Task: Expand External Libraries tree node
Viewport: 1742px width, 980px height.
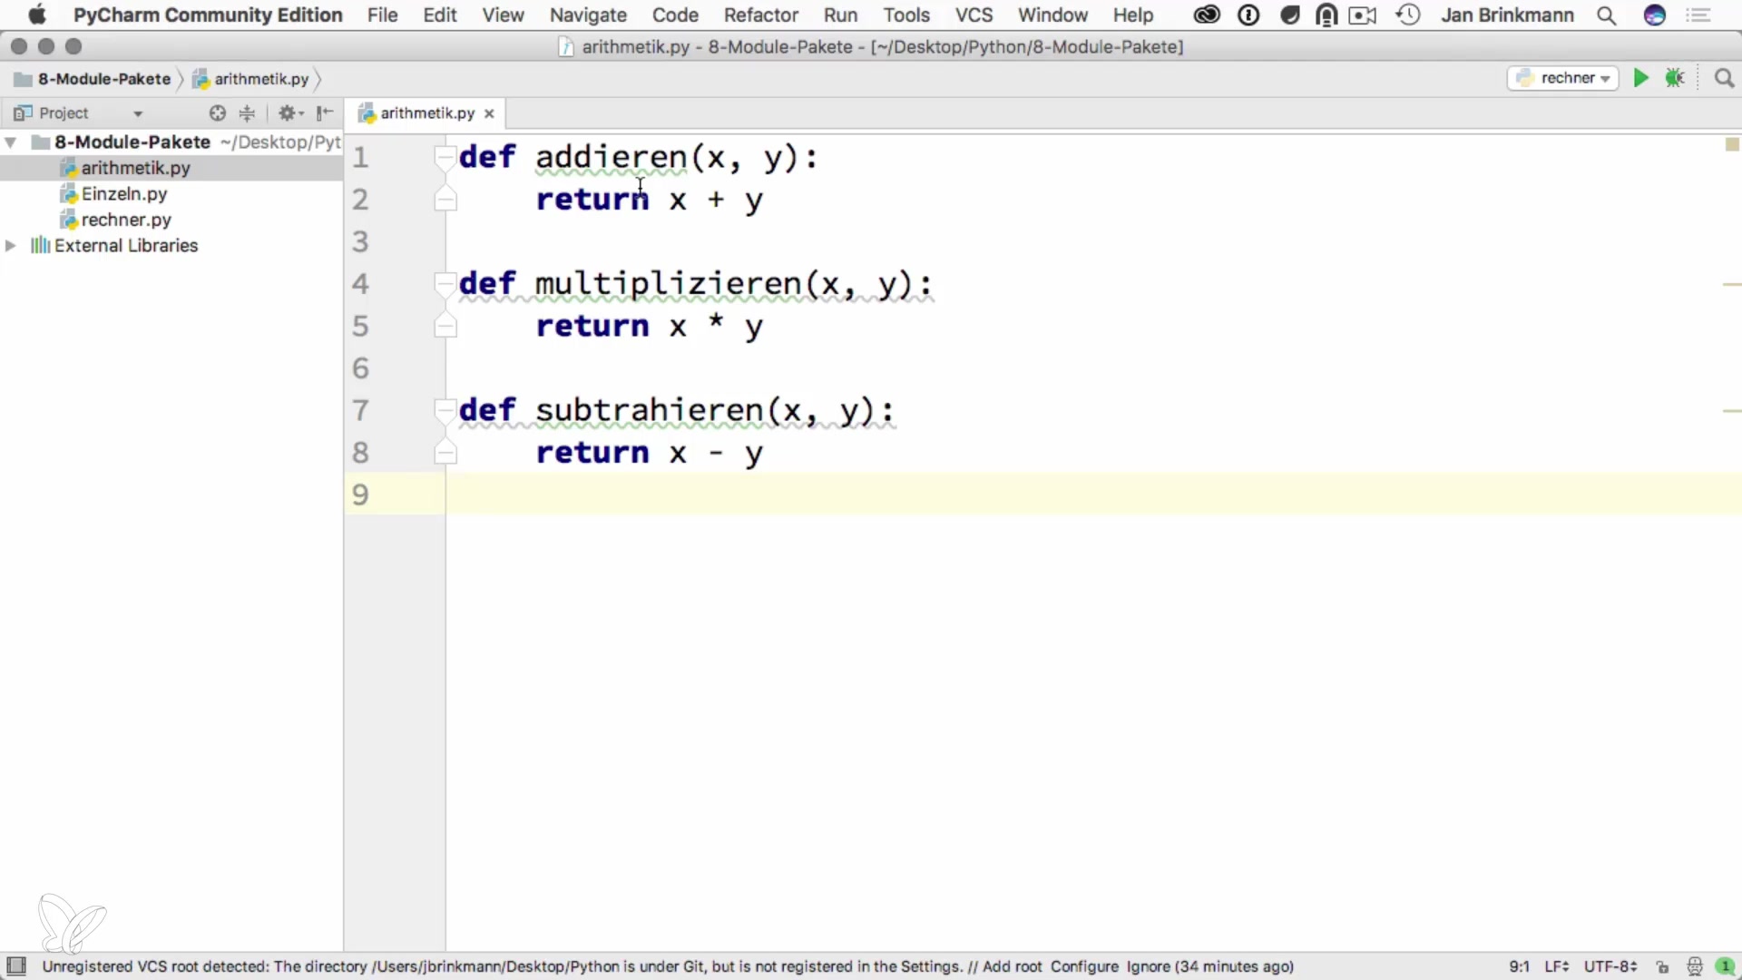Action: point(11,246)
